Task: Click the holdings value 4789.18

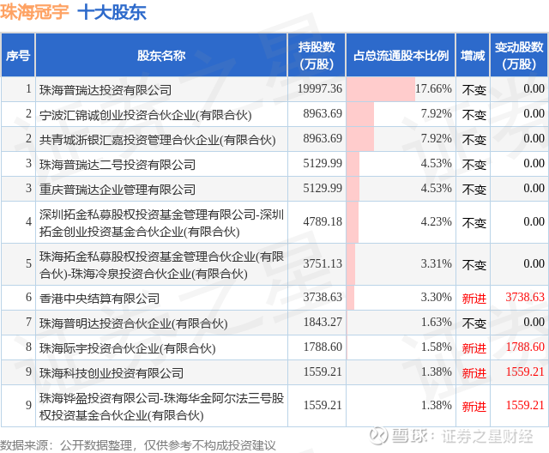Action: 323,221
